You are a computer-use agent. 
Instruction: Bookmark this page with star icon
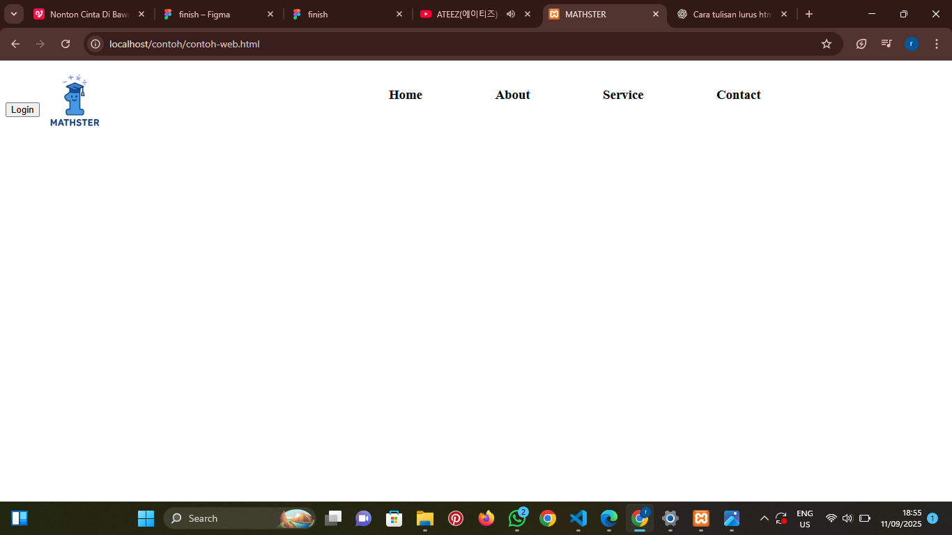click(x=827, y=44)
